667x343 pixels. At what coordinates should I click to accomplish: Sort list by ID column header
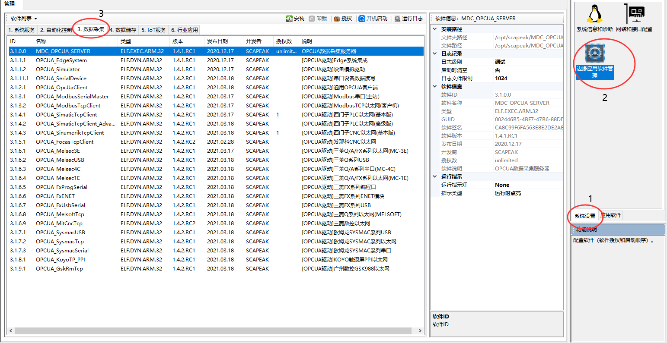click(x=21, y=41)
